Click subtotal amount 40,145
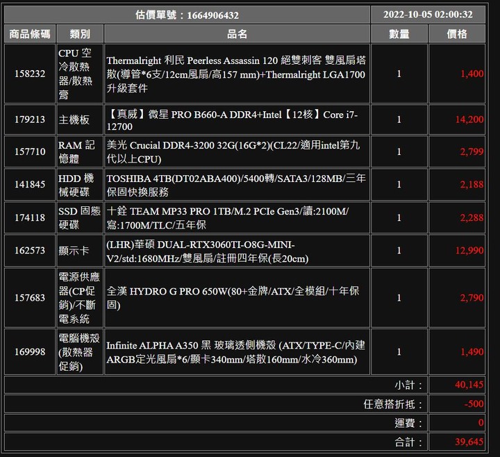Viewport: 500px width, 457px height. point(469,385)
